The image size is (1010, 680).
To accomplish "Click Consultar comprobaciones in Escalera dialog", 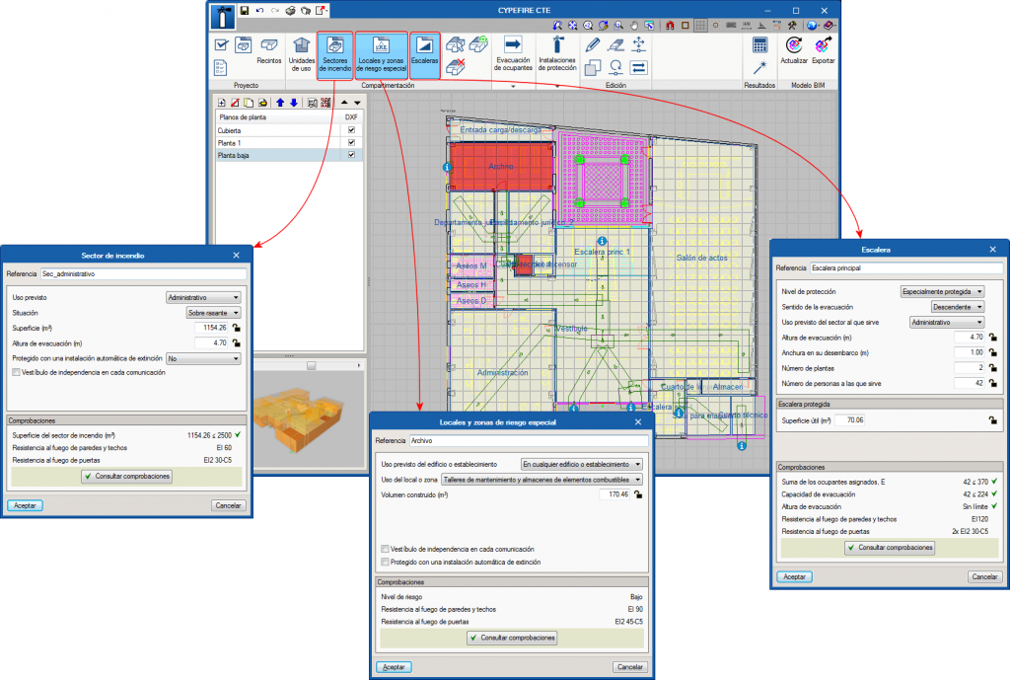I will [890, 547].
